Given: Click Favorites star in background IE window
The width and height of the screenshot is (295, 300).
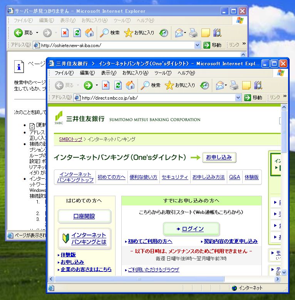Looking at the screenshot, I should (x=128, y=33).
